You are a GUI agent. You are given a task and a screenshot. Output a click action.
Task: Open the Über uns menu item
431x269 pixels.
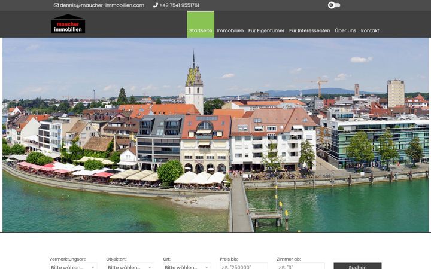[x=345, y=30]
